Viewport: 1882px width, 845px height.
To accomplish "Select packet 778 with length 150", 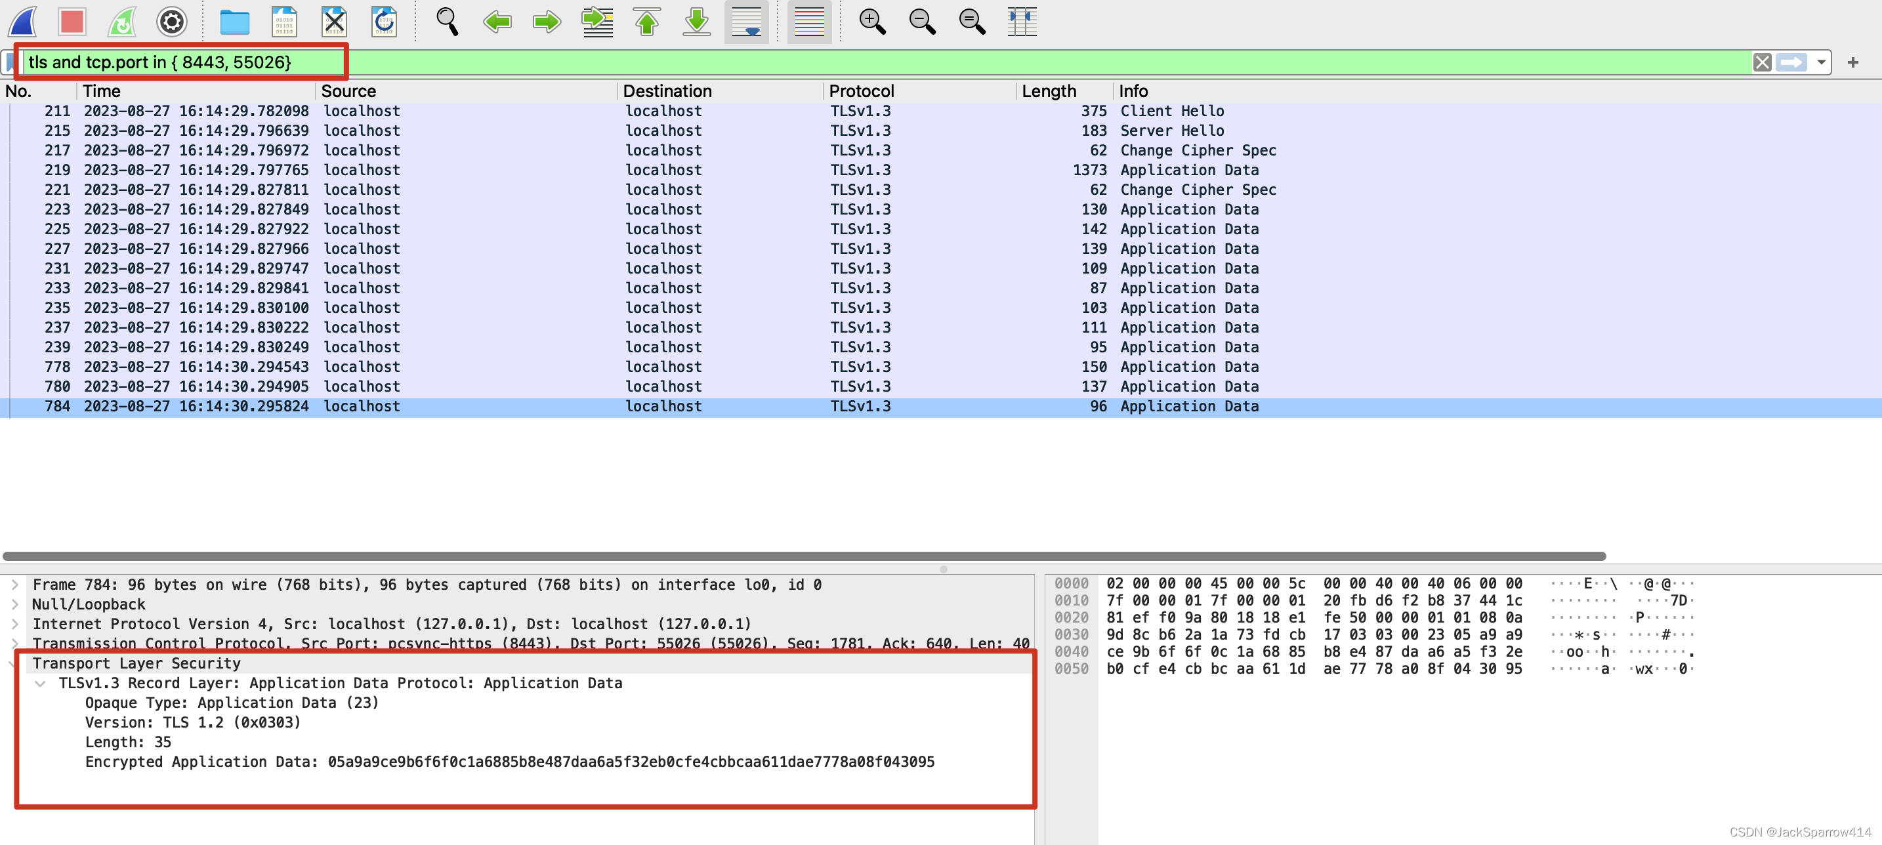I will 941,367.
